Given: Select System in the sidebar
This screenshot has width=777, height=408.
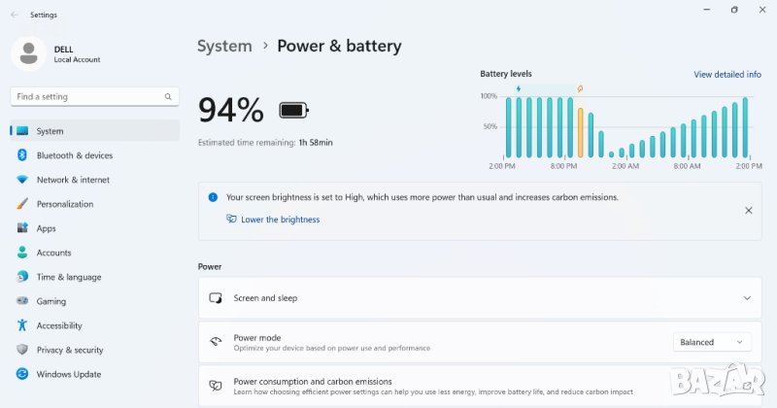Looking at the screenshot, I should pos(50,131).
